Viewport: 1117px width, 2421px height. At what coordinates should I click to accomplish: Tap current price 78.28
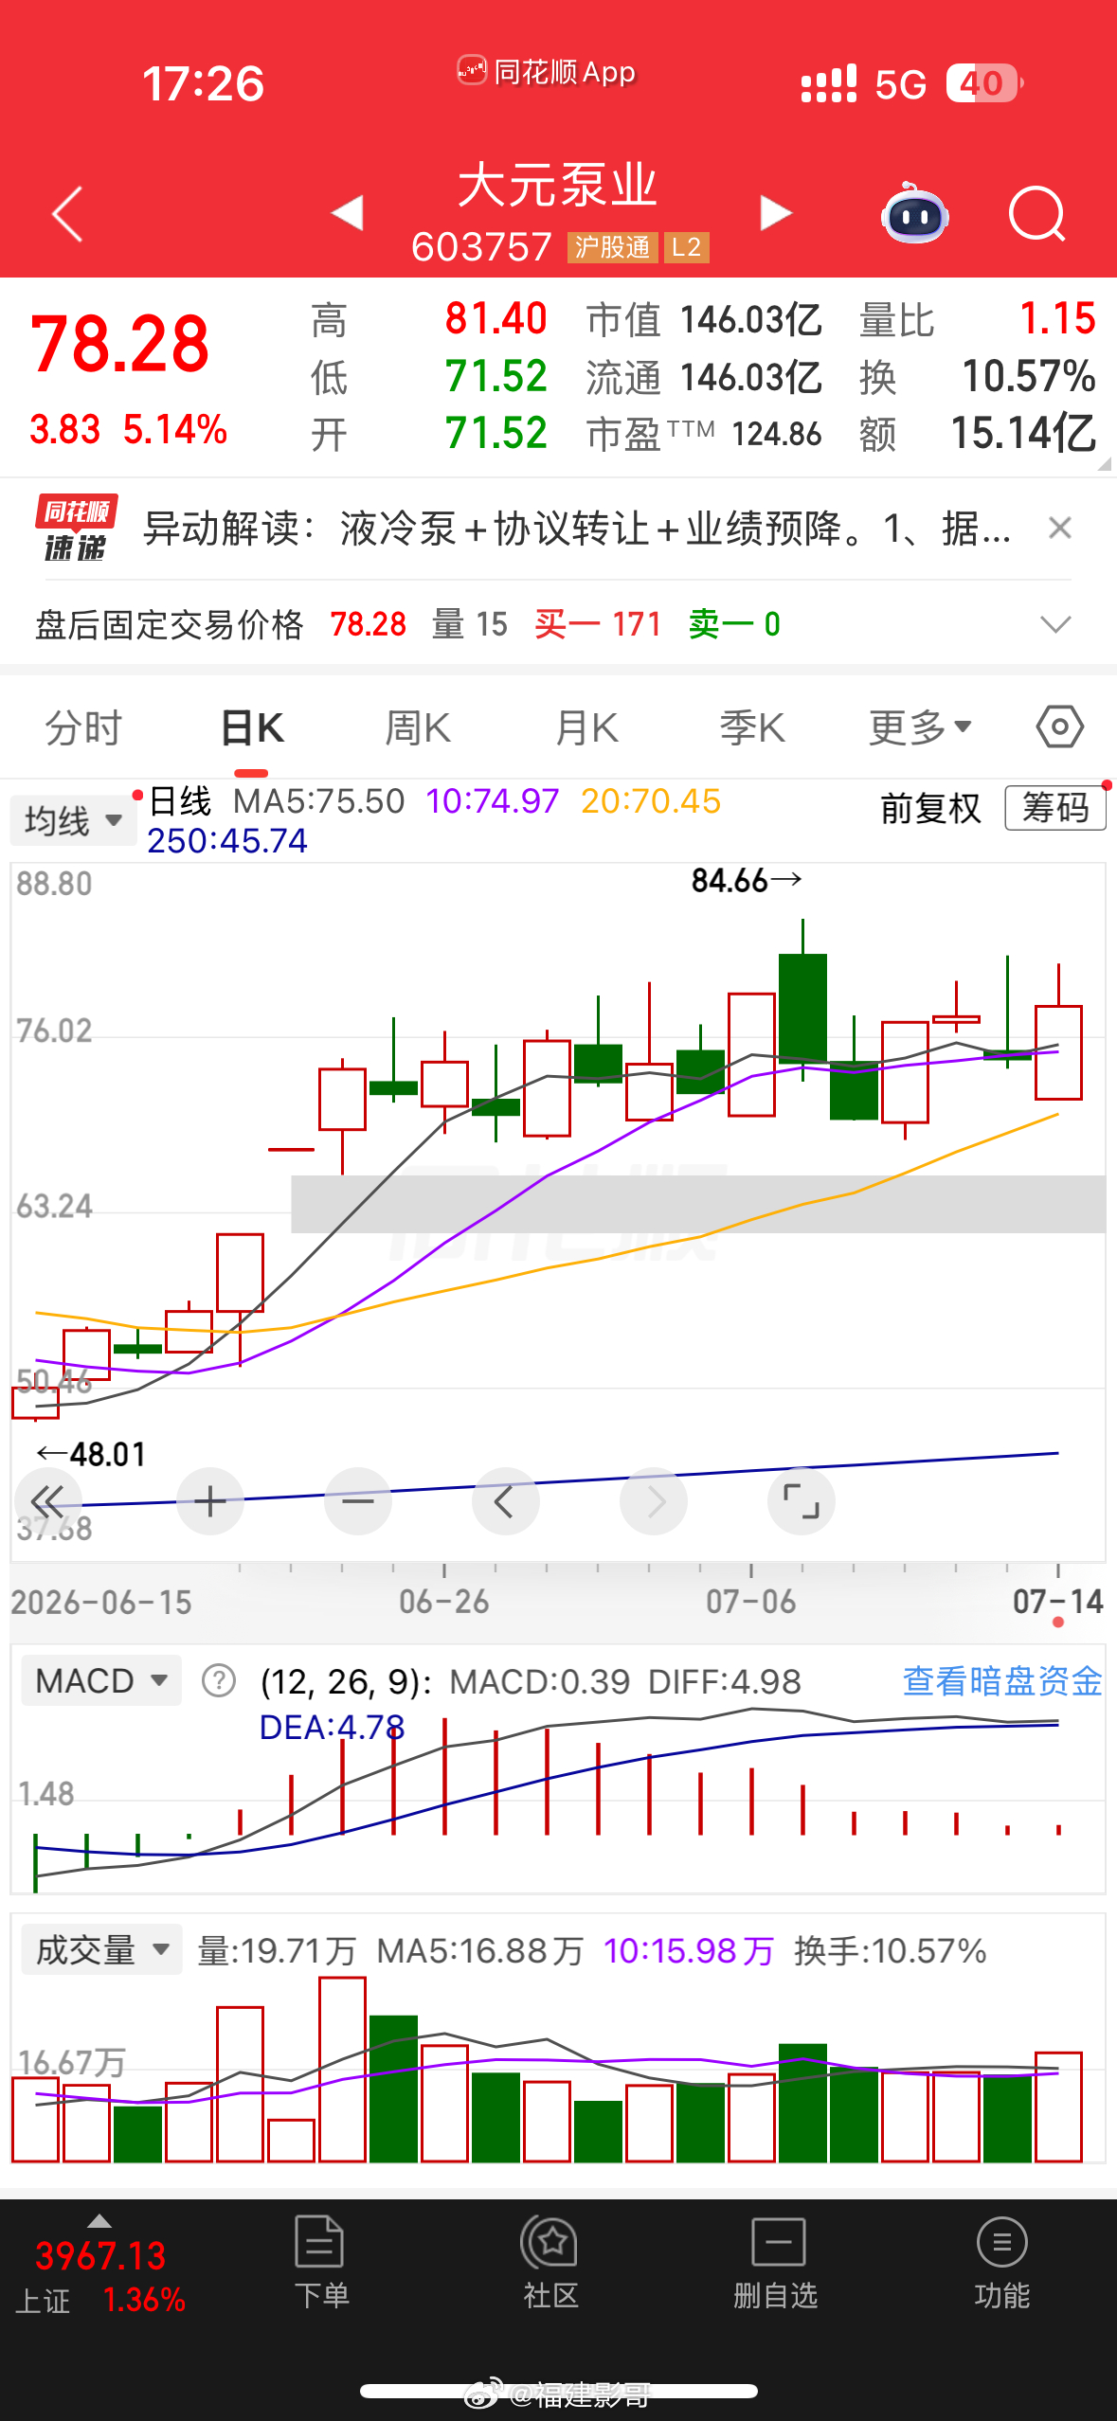119,344
